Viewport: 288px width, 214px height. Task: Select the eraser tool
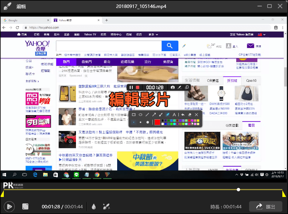click(x=190, y=115)
